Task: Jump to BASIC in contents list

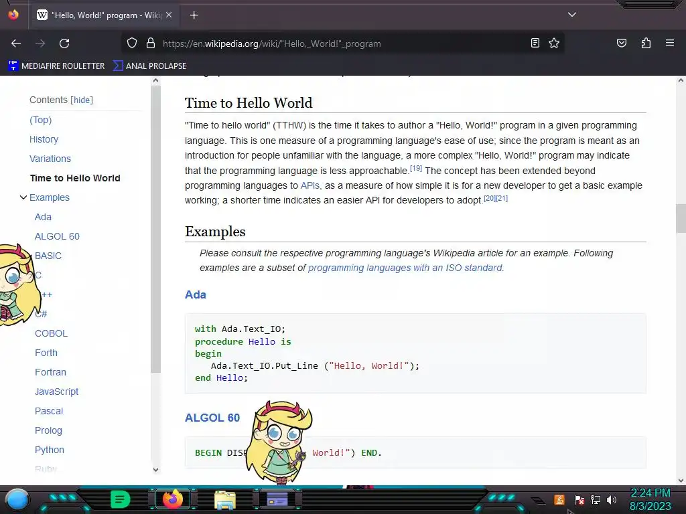Action: coord(48,256)
